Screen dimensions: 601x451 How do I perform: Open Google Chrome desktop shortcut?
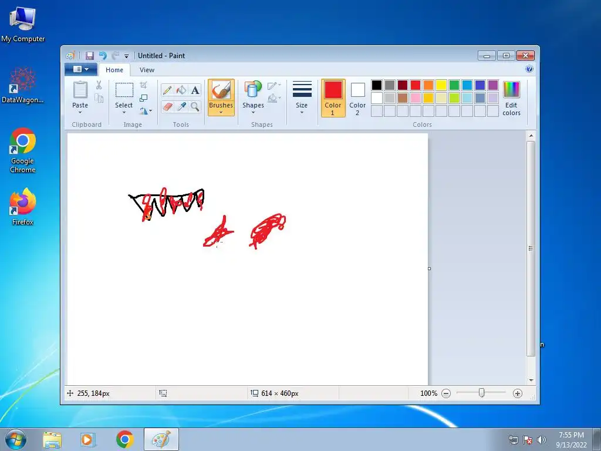click(23, 150)
